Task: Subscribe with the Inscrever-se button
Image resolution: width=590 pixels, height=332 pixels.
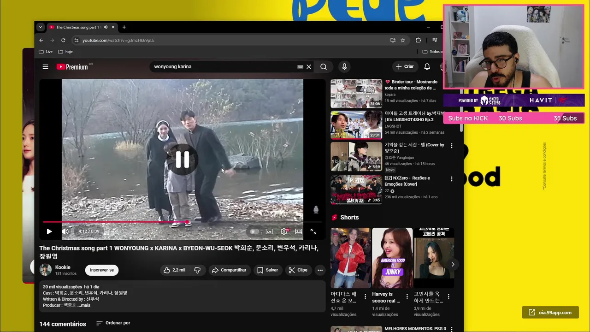Action: click(102, 270)
